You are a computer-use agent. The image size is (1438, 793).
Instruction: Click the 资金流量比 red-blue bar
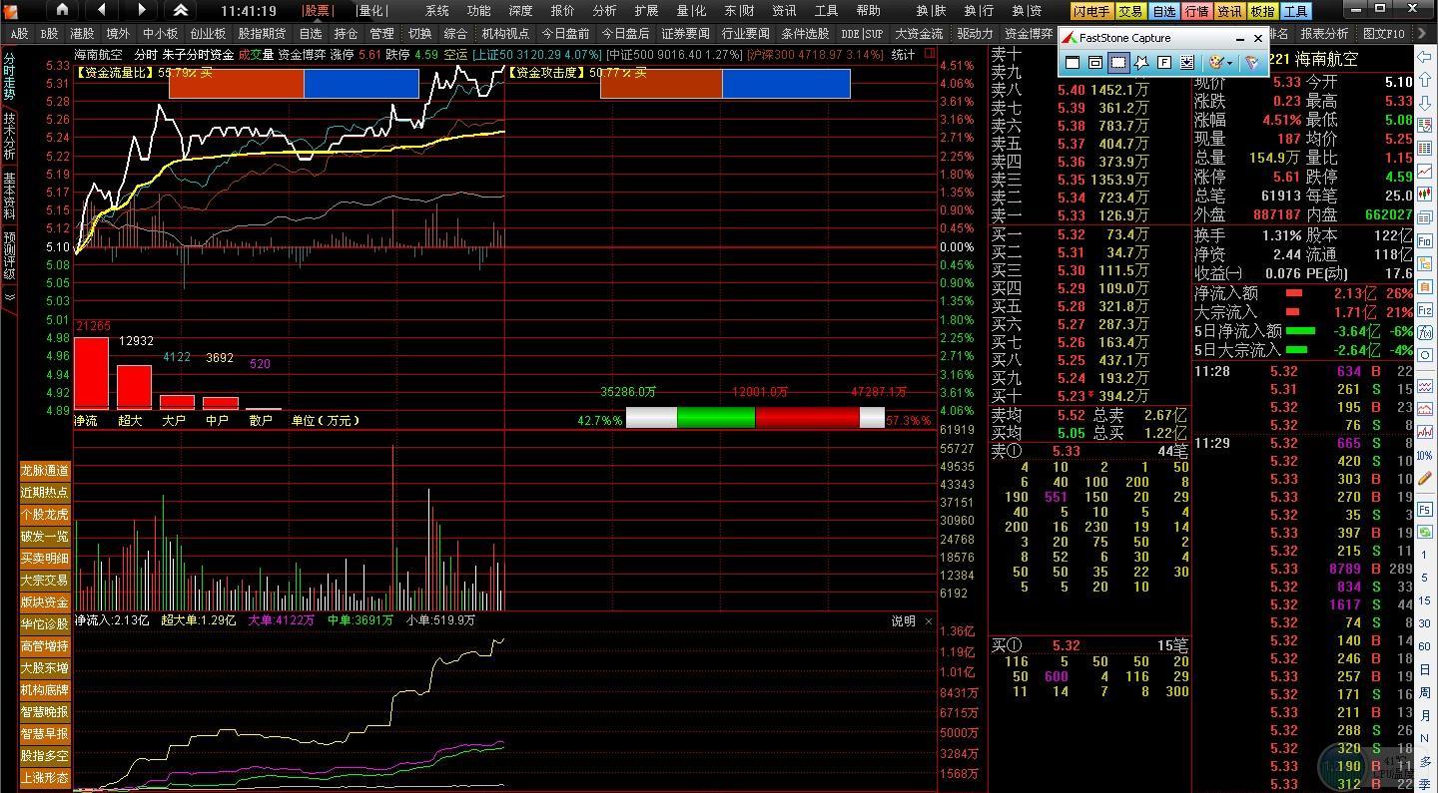(294, 84)
